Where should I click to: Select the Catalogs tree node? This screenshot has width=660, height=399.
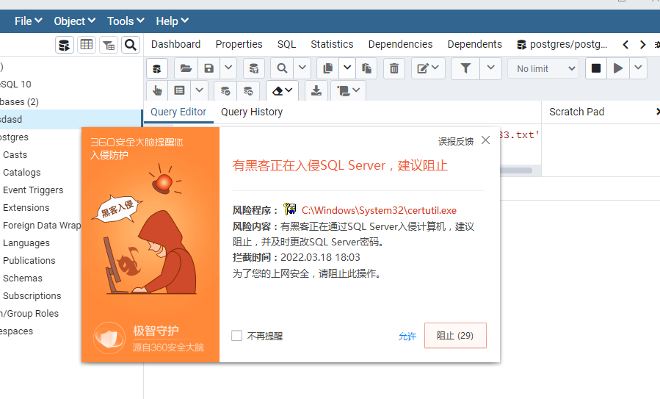(22, 173)
